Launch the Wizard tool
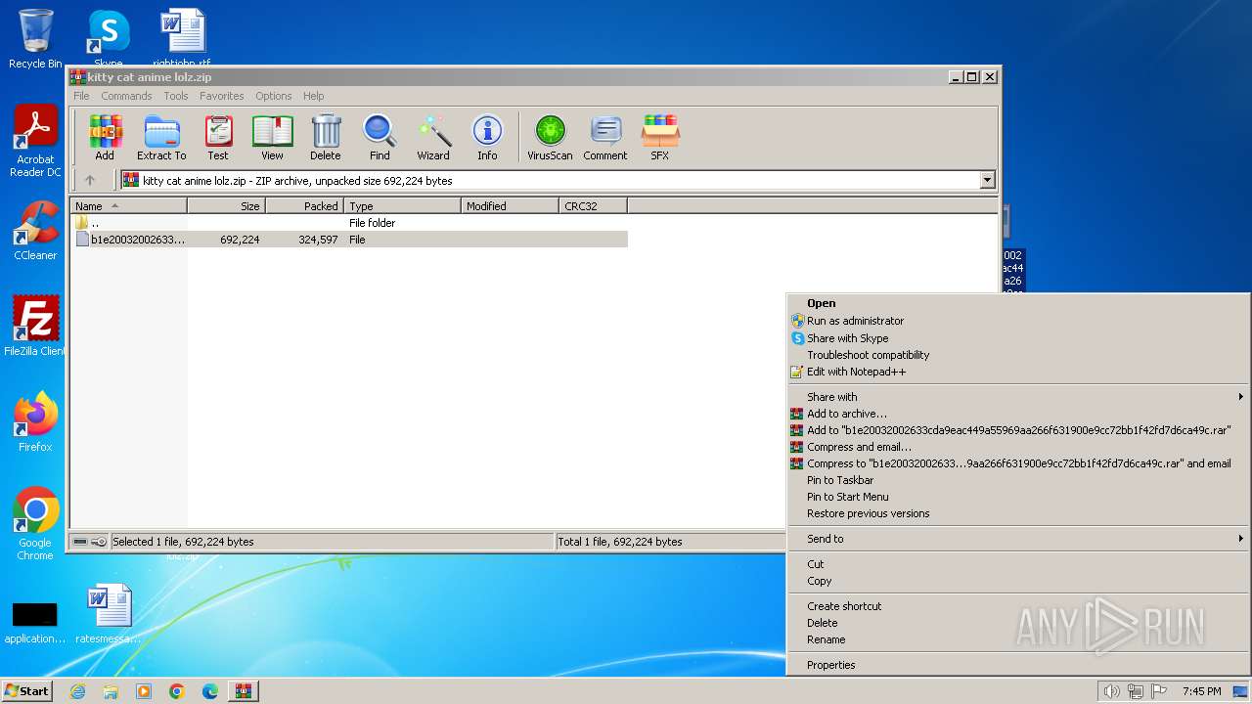This screenshot has width=1252, height=704. pyautogui.click(x=433, y=138)
